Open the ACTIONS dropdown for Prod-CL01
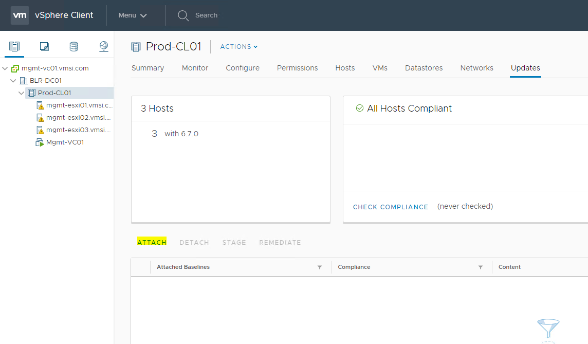The width and height of the screenshot is (588, 344). pyautogui.click(x=239, y=46)
